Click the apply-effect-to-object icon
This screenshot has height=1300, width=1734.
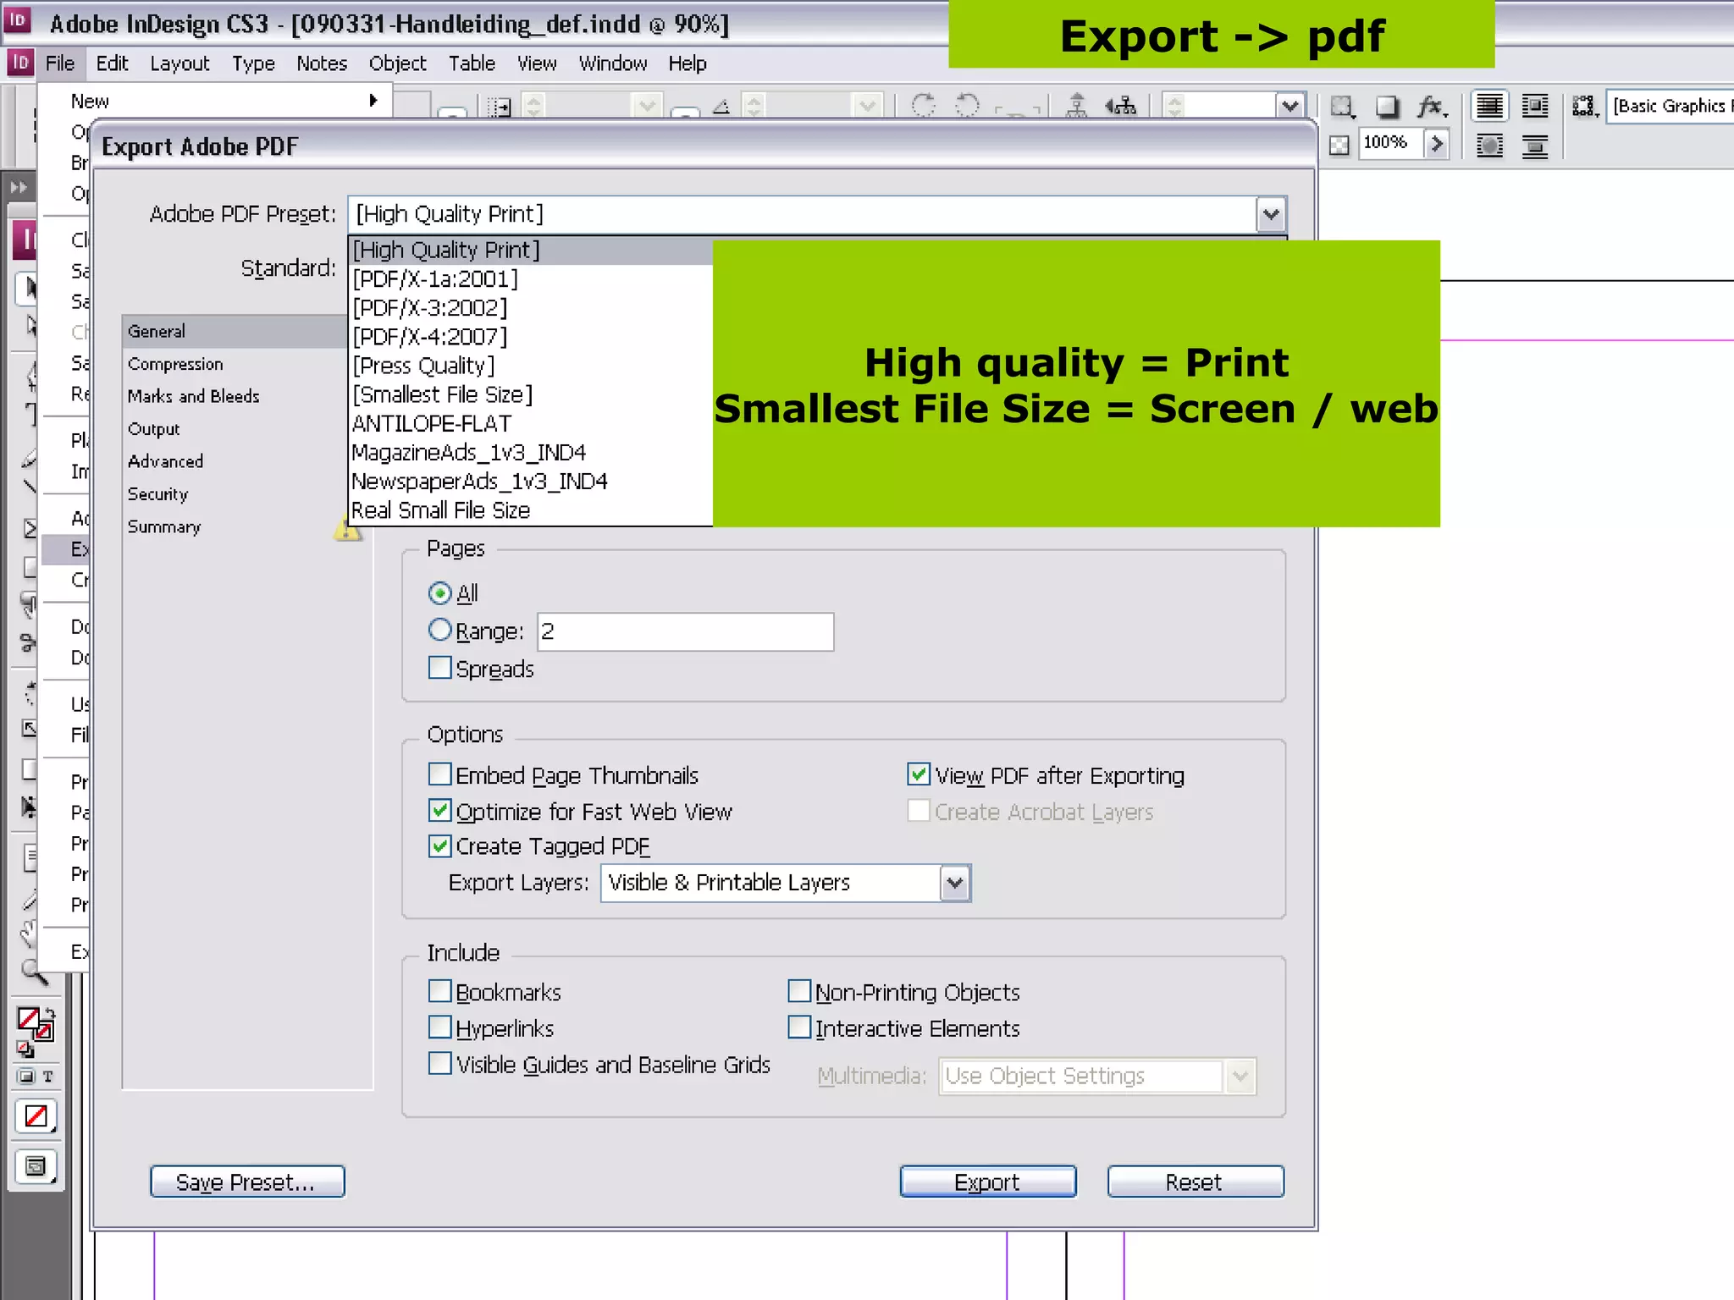(x=1342, y=107)
